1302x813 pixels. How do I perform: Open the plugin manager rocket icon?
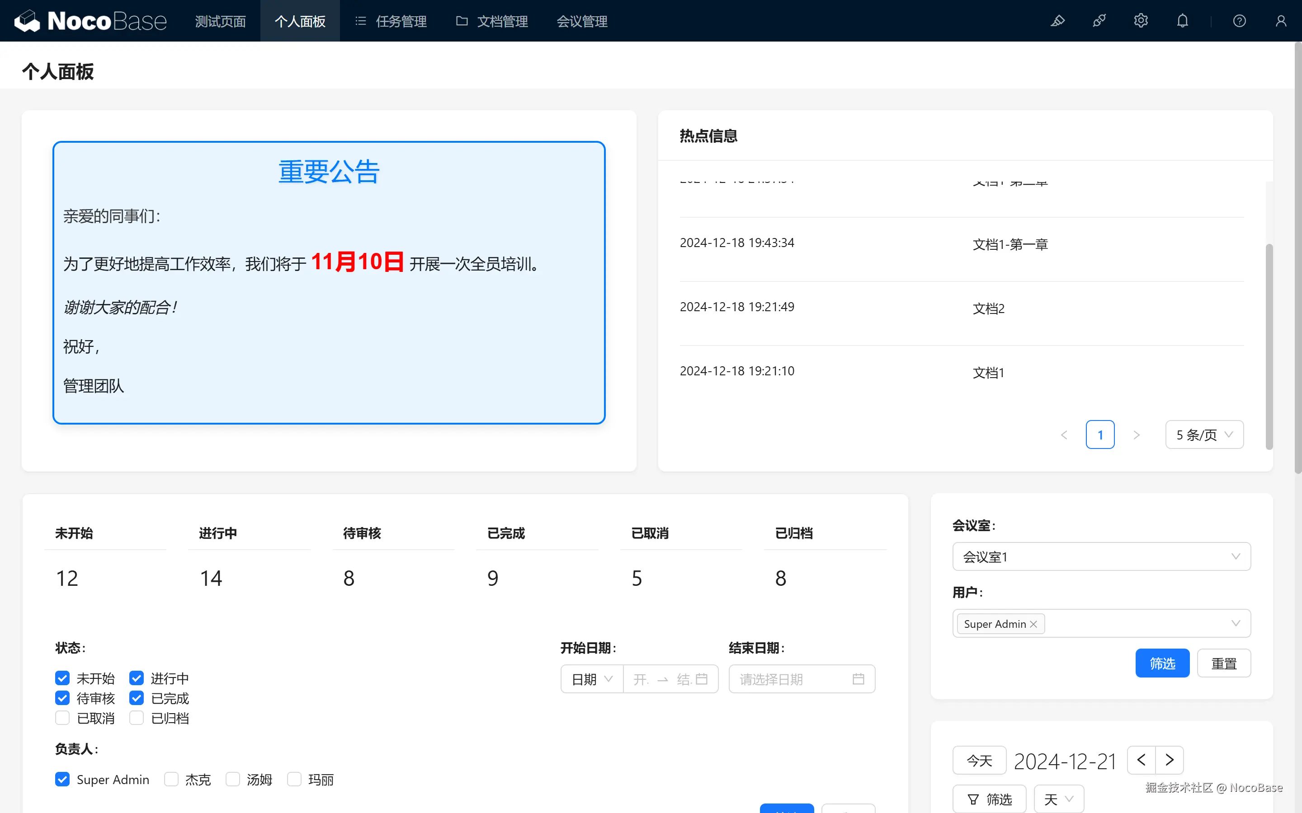[1099, 21]
